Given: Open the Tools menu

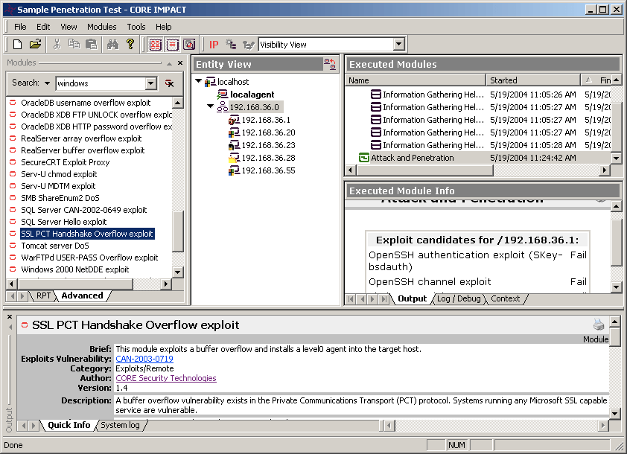Looking at the screenshot, I should point(136,27).
